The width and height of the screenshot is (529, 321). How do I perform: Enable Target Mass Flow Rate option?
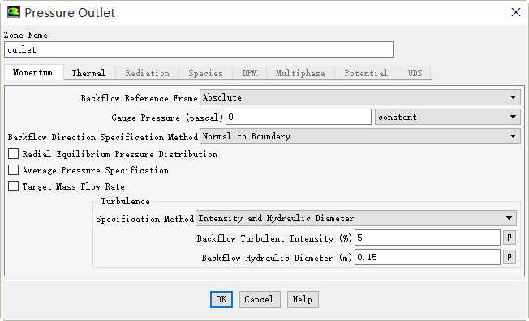tap(13, 186)
